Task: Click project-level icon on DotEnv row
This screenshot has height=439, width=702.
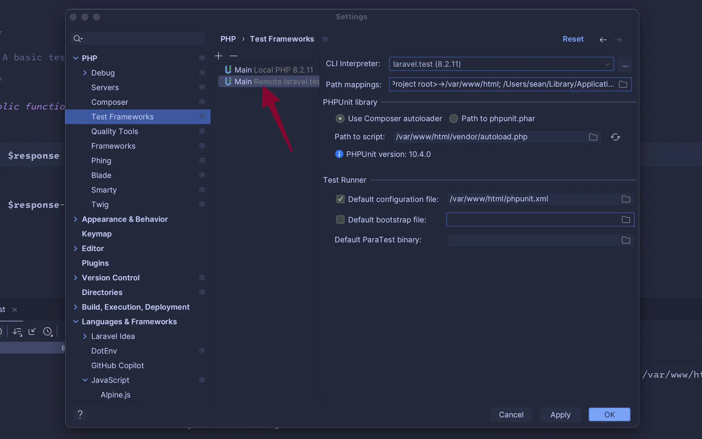Action: pos(202,351)
